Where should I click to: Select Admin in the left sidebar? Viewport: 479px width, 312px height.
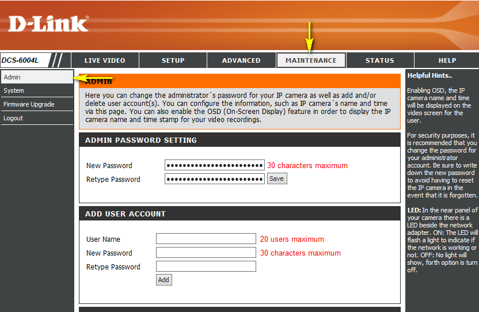tap(12, 77)
